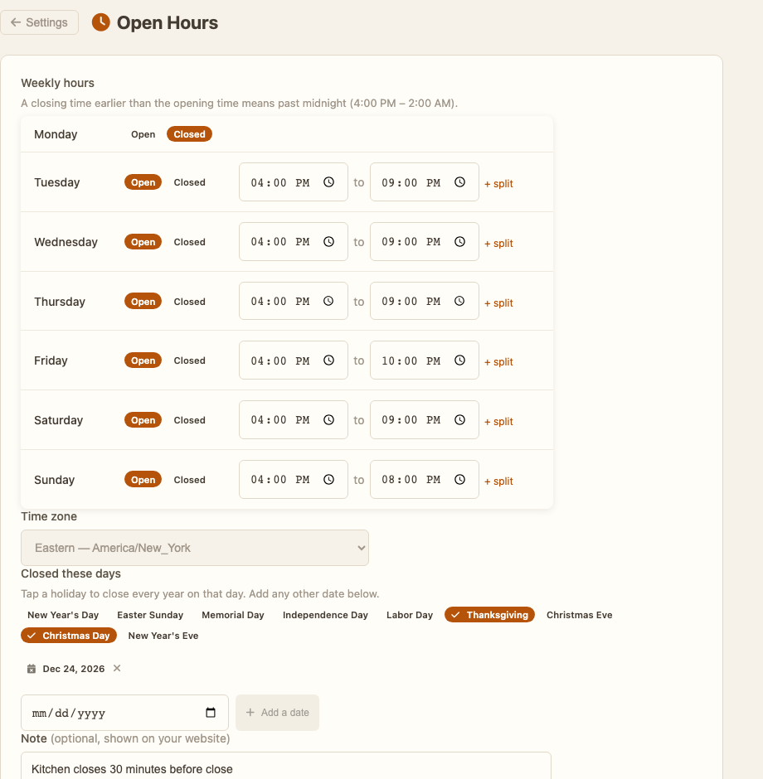
Task: Go back to Settings
Action: tap(39, 22)
